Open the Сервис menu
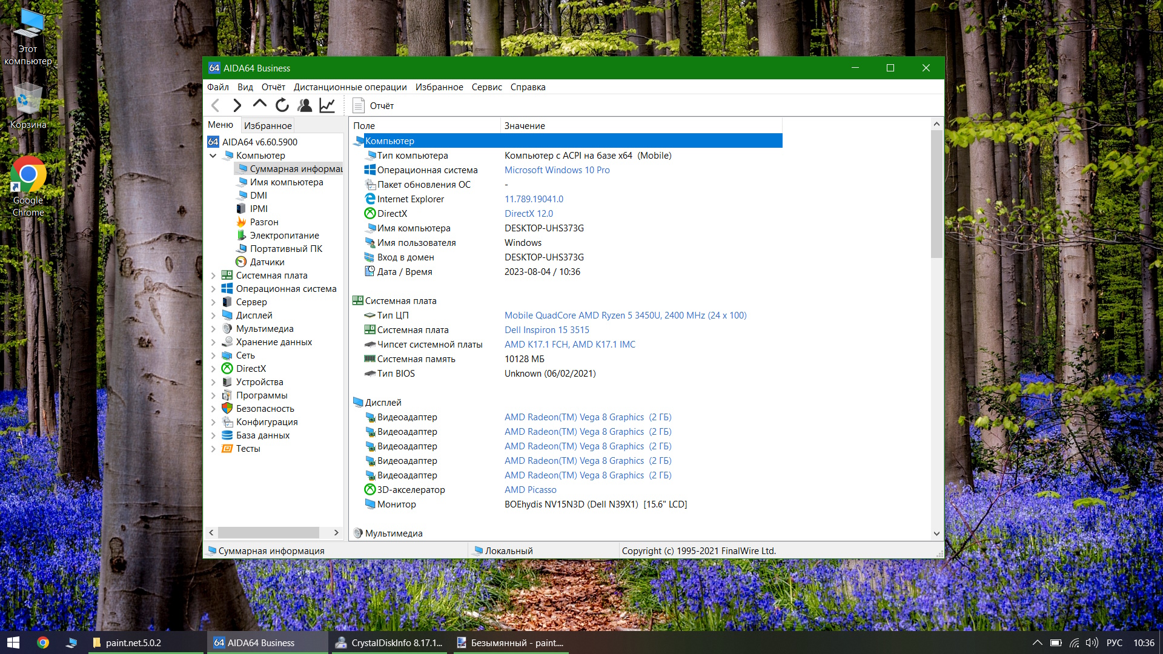The width and height of the screenshot is (1163, 654). coord(486,87)
